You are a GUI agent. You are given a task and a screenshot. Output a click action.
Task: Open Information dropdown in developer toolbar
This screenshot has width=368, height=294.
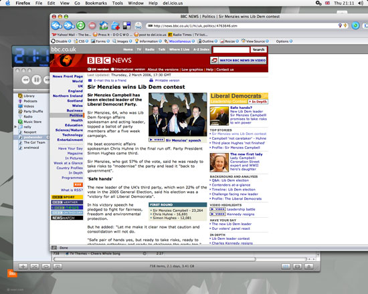coord(148,41)
